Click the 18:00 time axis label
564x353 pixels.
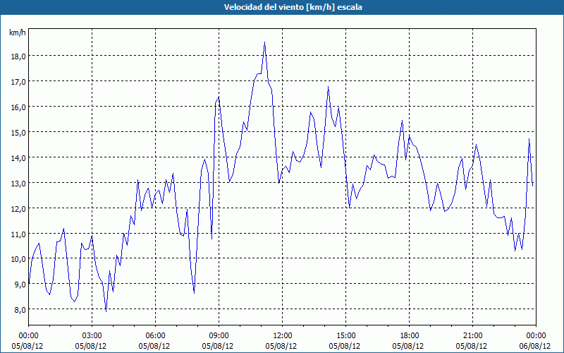(x=410, y=336)
